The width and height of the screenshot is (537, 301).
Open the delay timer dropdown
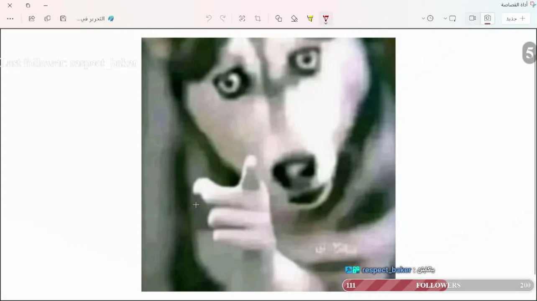[x=427, y=18]
